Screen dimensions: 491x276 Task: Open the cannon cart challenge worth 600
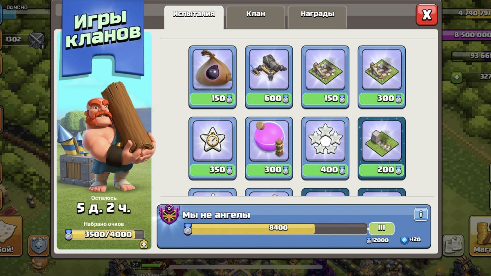[269, 77]
